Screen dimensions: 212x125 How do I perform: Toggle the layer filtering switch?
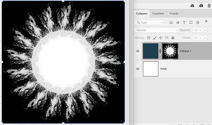tap(206, 22)
